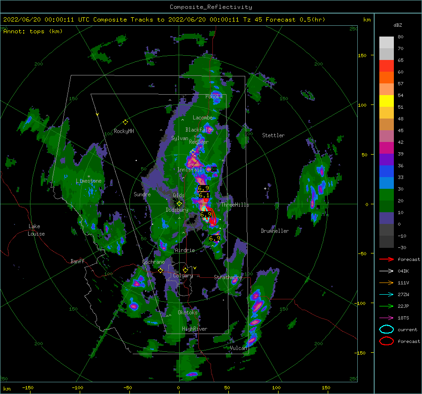
Task: Select the Banff label
Action: pyautogui.click(x=77, y=261)
